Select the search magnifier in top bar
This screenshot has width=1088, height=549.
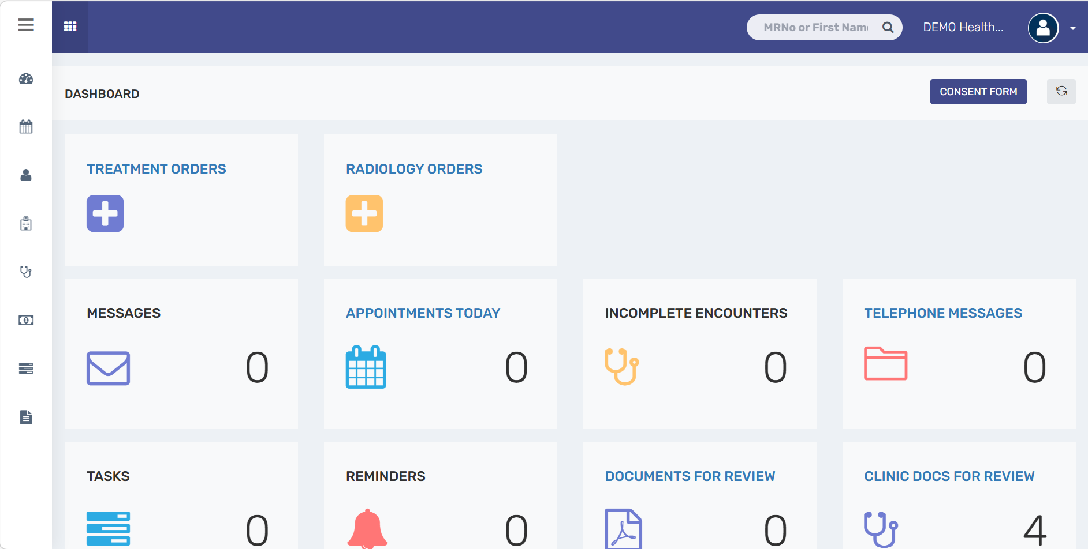pyautogui.click(x=888, y=27)
